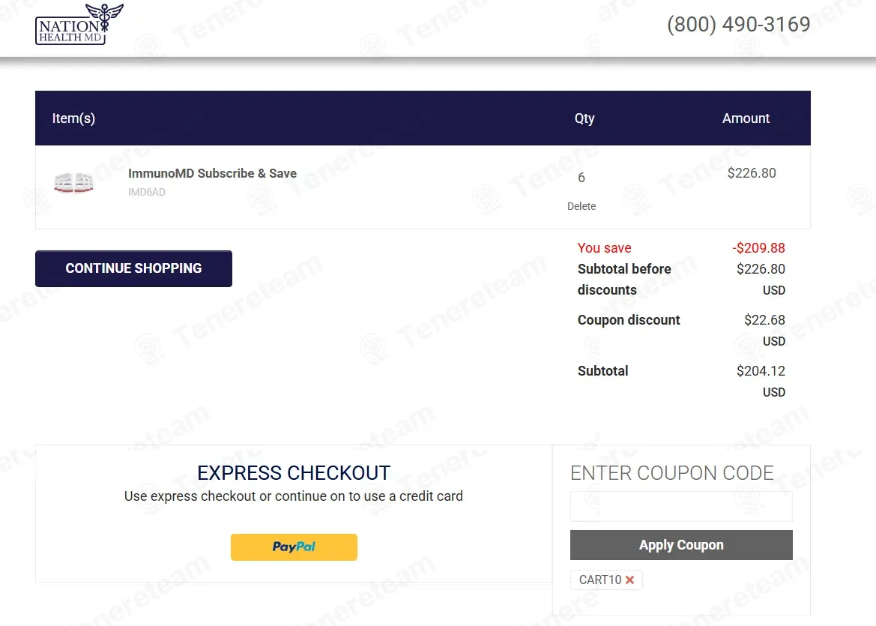
Task: Click the Qty column header
Action: (584, 118)
